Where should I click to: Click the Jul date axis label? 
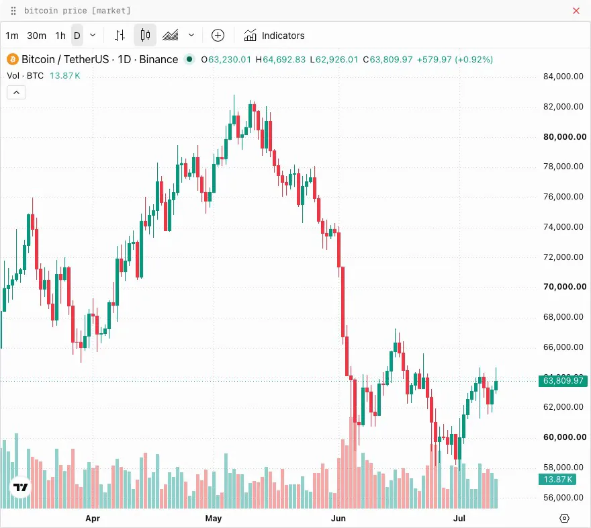[x=459, y=518]
